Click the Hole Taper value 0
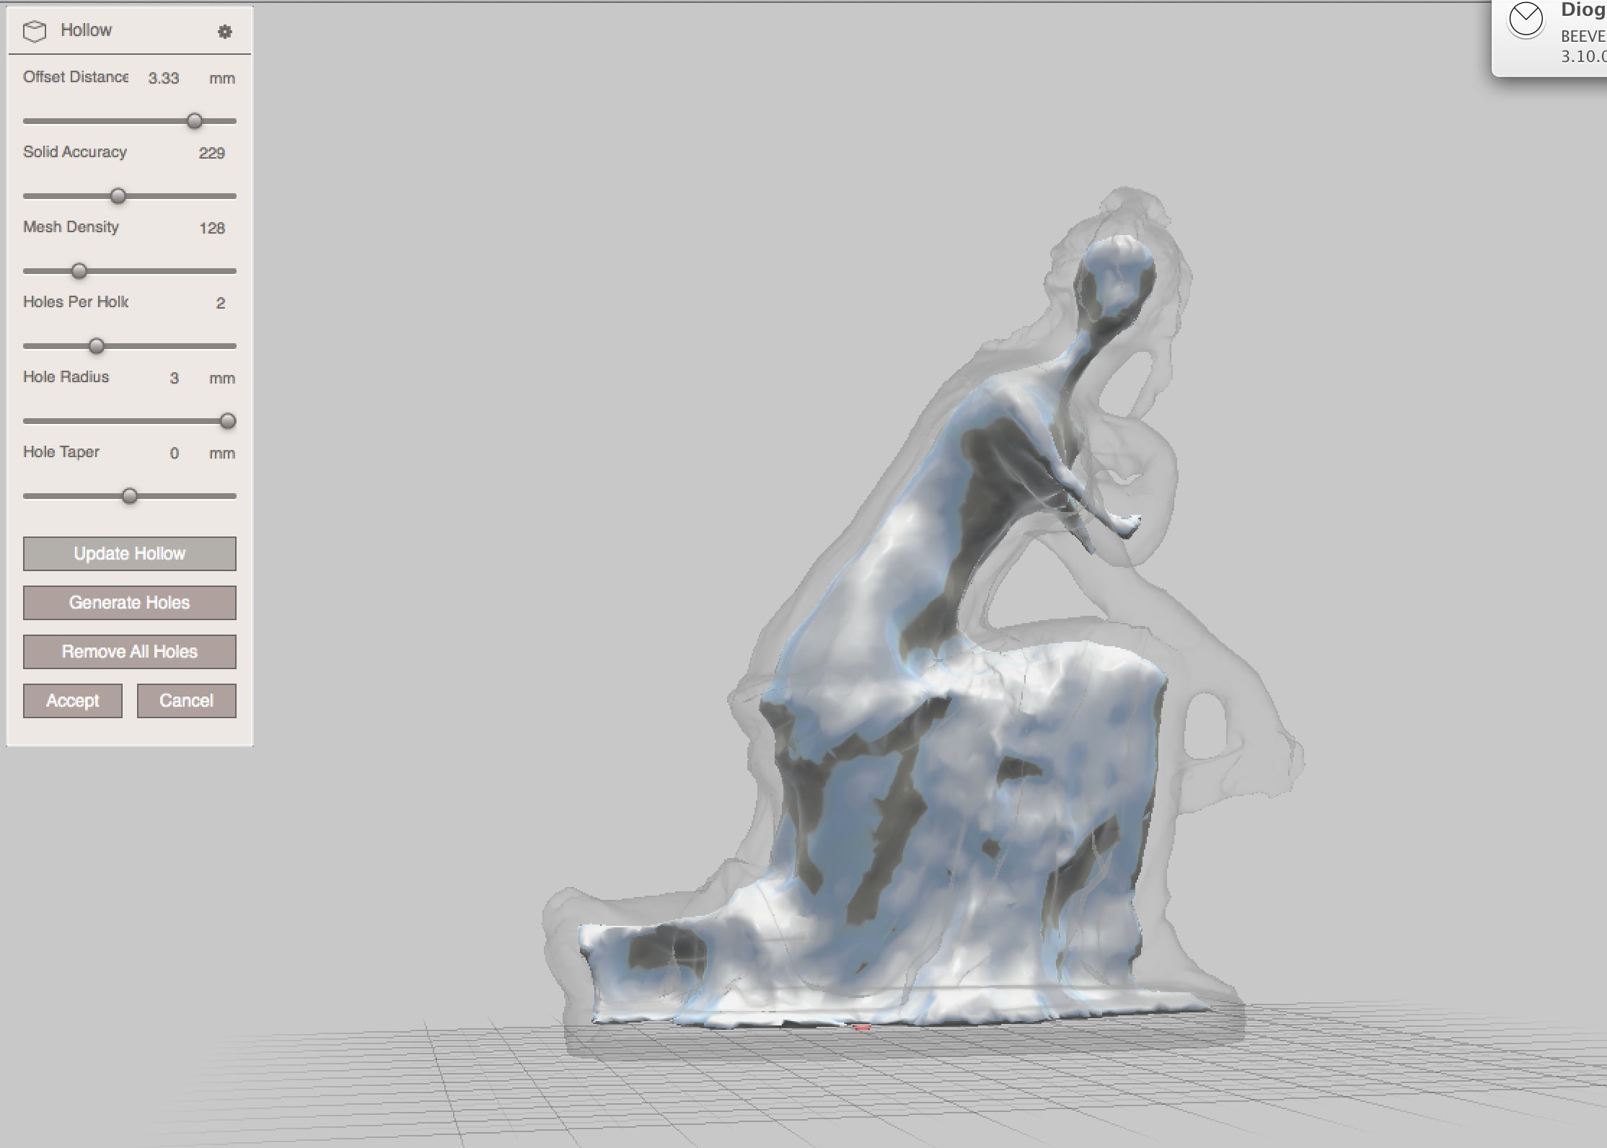This screenshot has width=1607, height=1148. click(174, 453)
